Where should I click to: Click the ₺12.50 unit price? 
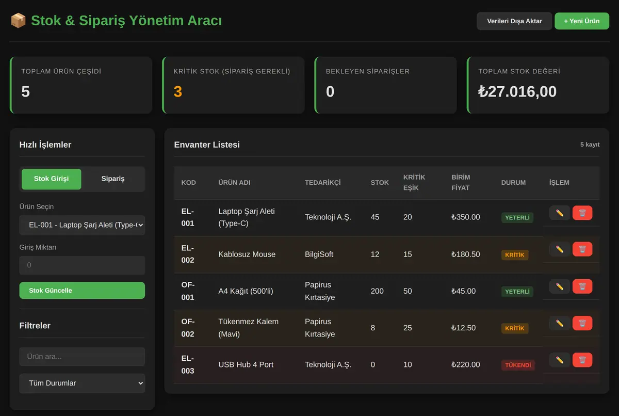(464, 328)
